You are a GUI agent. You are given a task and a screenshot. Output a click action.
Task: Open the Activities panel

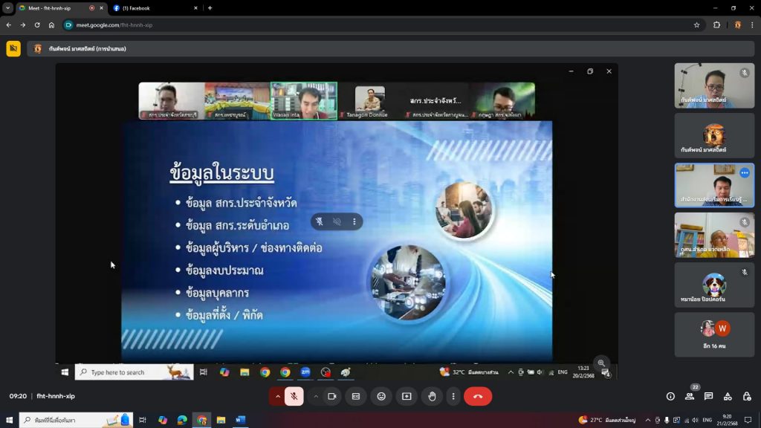point(728,397)
